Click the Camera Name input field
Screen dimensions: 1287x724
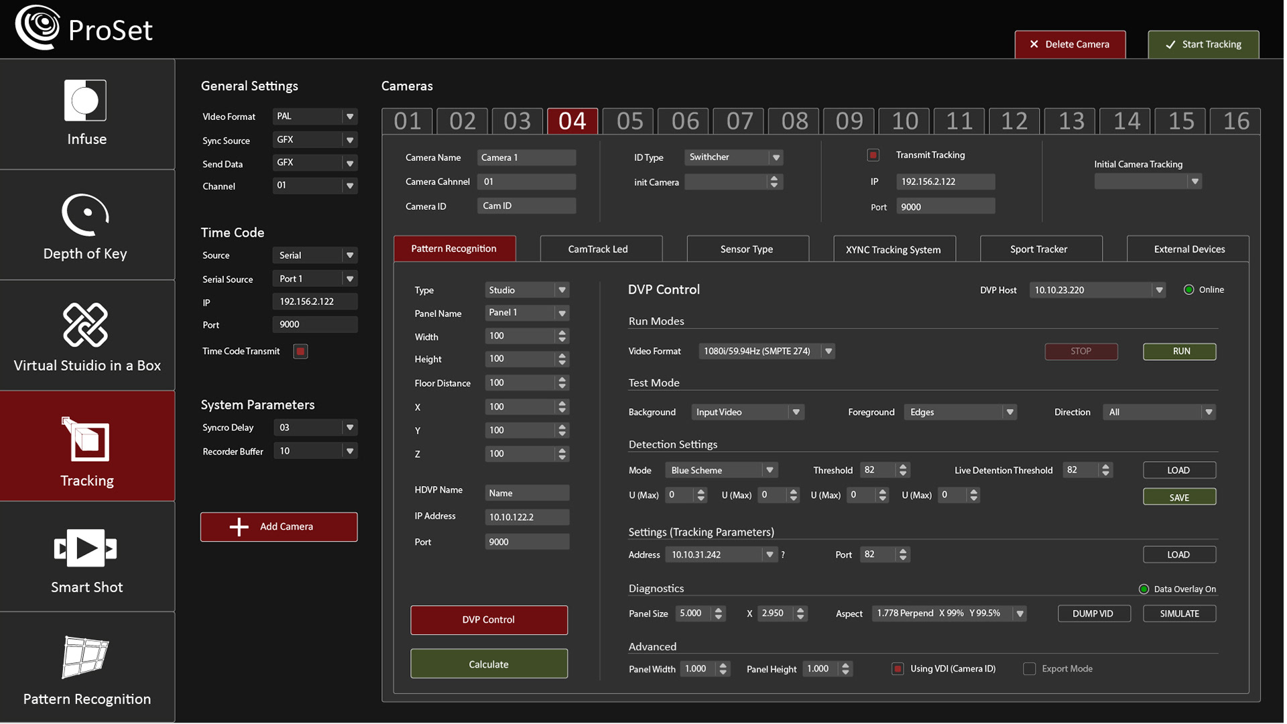pos(526,158)
